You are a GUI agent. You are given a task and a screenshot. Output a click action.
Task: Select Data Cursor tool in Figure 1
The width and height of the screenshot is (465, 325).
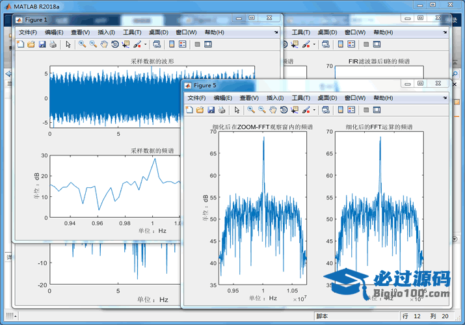[126, 44]
